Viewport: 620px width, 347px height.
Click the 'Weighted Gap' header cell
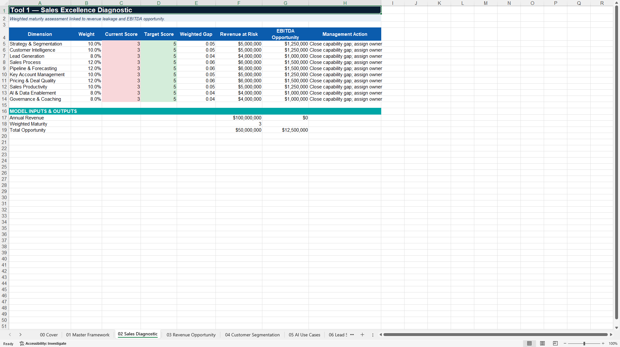click(196, 34)
